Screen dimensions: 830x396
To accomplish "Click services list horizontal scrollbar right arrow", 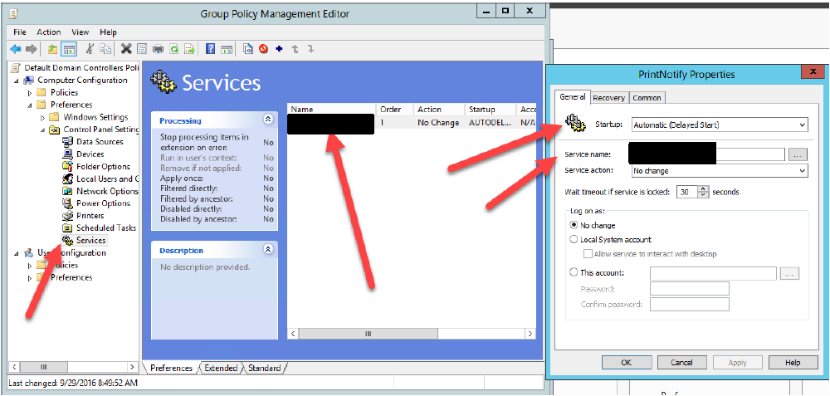I will 530,334.
